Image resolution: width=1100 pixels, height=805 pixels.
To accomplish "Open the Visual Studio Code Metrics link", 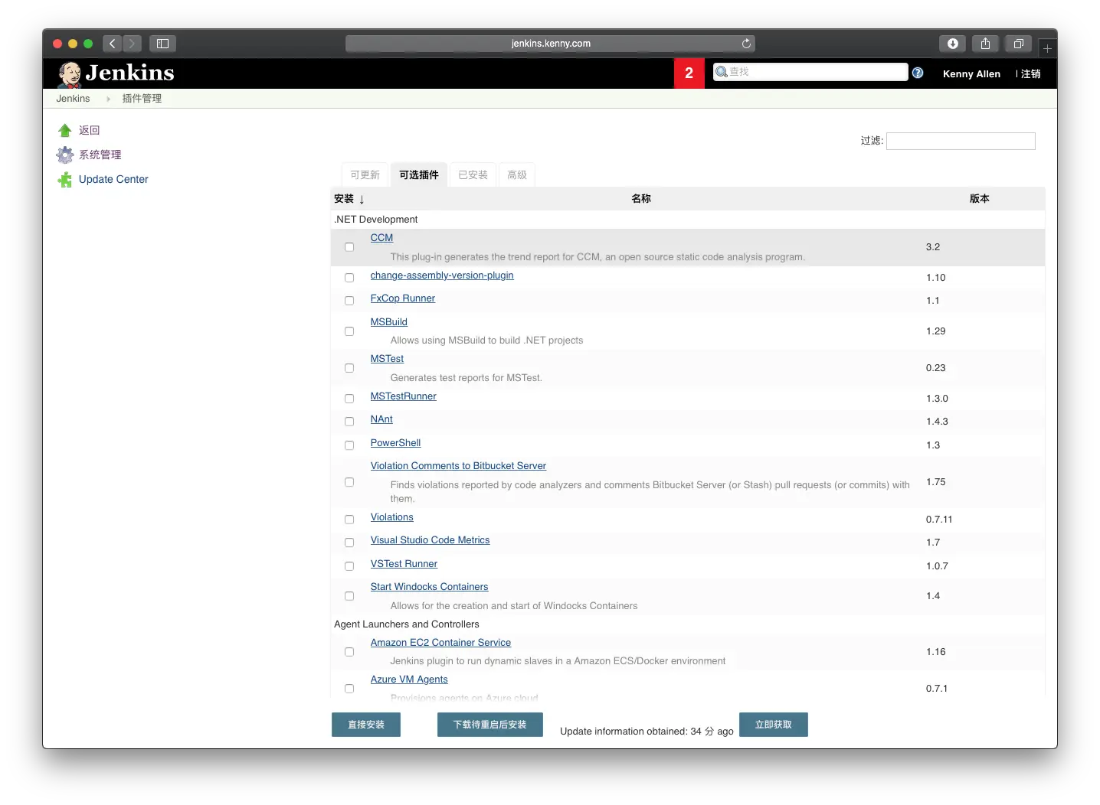I will tap(430, 540).
